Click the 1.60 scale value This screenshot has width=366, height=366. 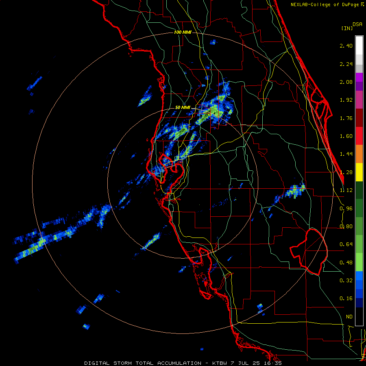pyautogui.click(x=346, y=136)
